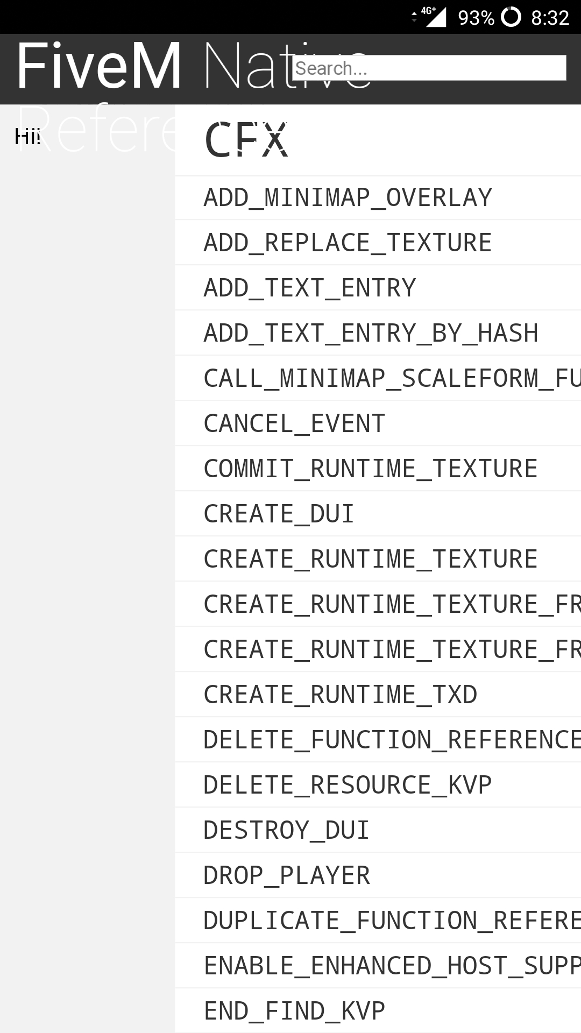Open COMMIT_RUNTIME_TEXTURE entry

click(371, 469)
